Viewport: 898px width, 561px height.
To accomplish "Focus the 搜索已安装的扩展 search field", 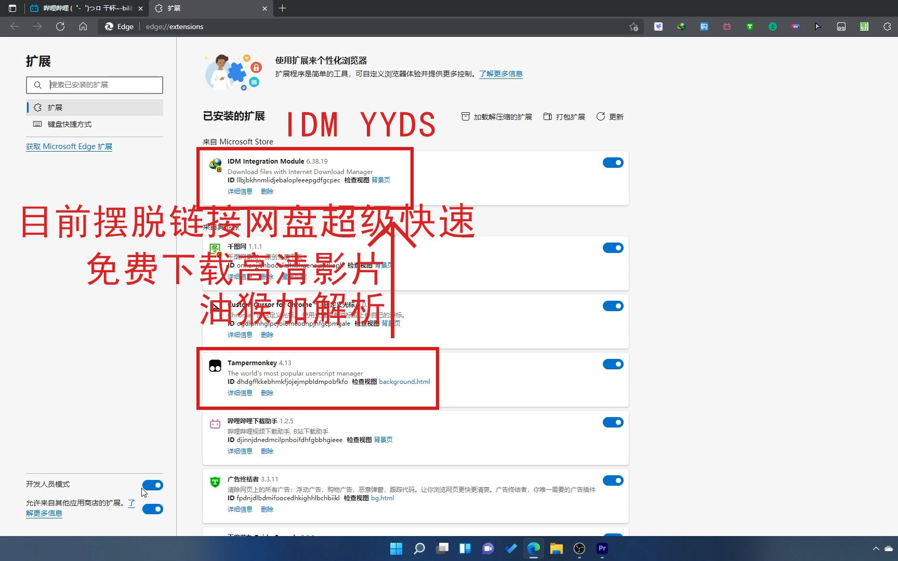I will click(95, 85).
